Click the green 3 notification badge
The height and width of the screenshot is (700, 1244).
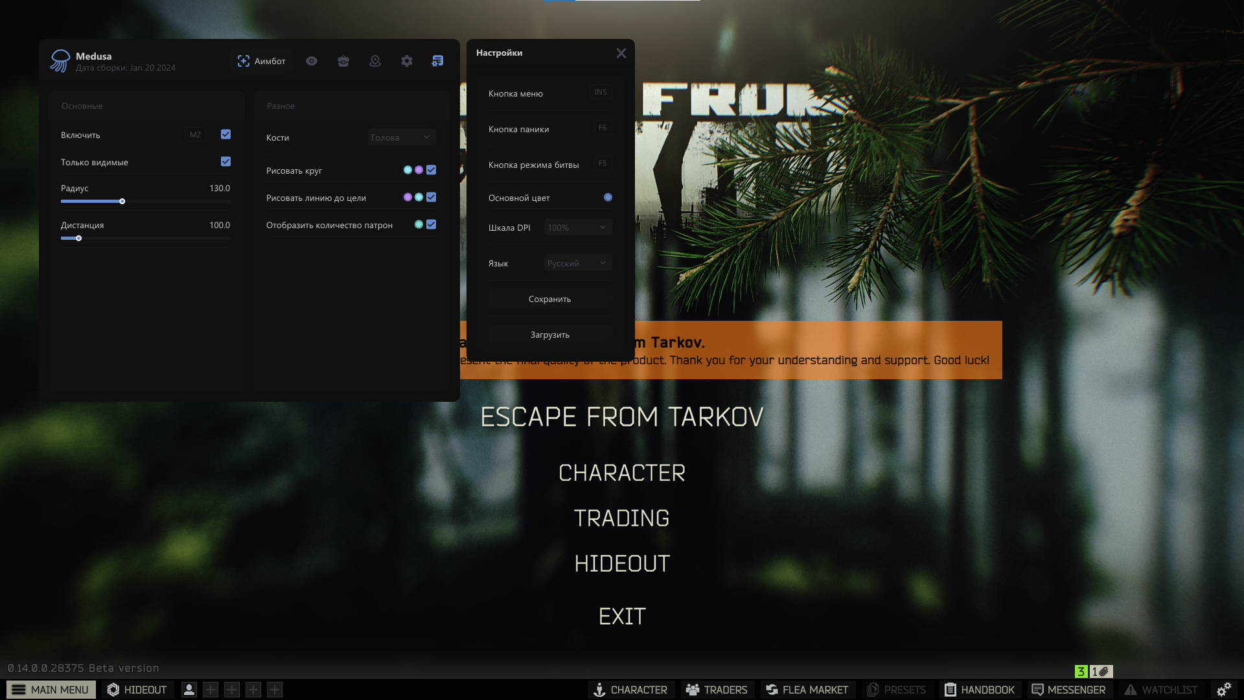click(x=1081, y=671)
